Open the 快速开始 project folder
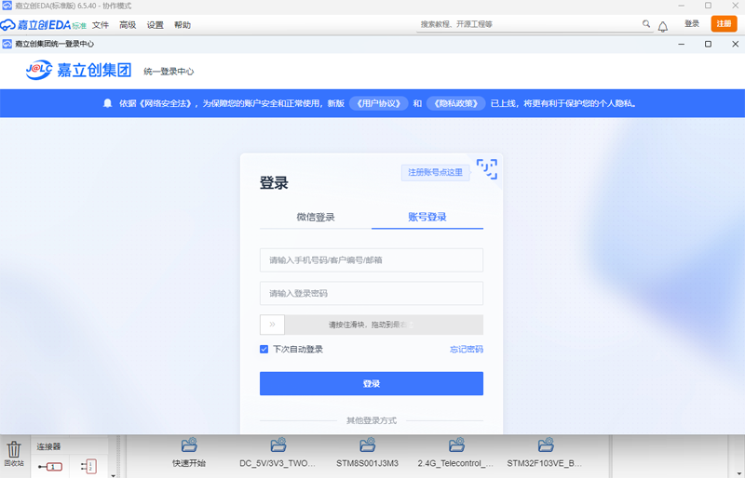 (189, 453)
